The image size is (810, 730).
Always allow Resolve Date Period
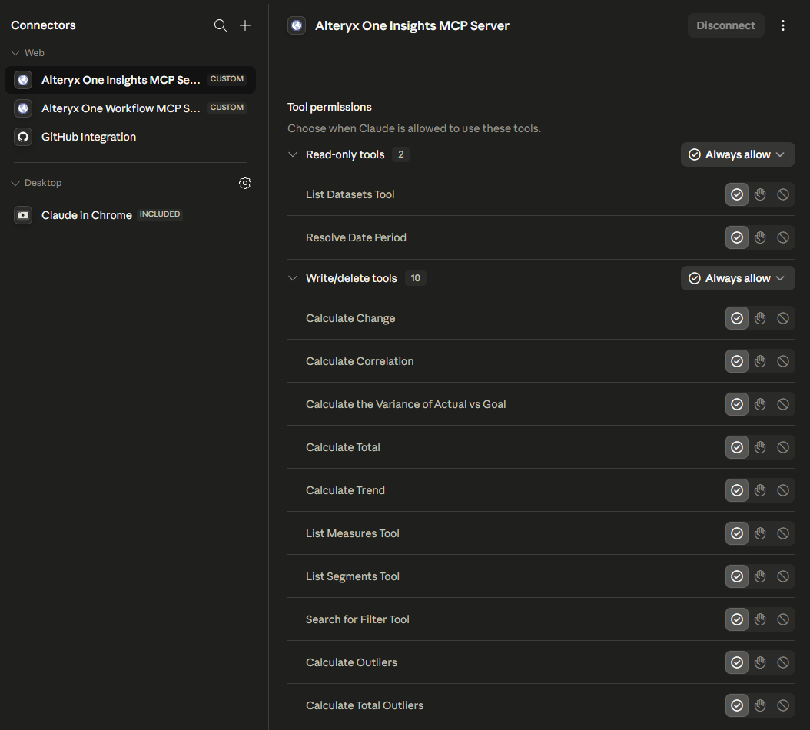click(x=737, y=237)
